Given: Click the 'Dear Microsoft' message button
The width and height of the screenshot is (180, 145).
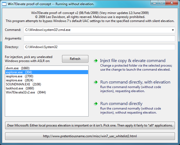Looking at the screenshot, I should click(x=90, y=125).
